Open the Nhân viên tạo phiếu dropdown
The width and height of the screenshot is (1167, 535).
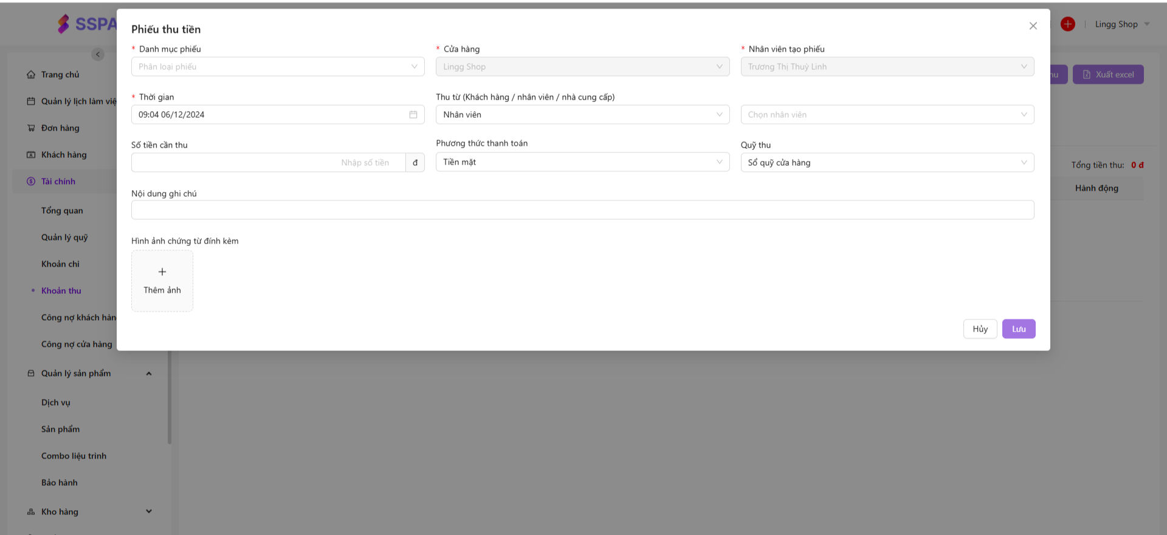pos(887,67)
